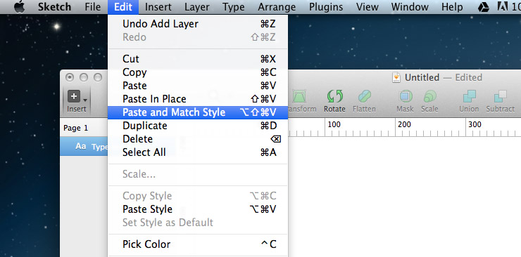
Task: Click the Rotate toolbar icon
Action: pyautogui.click(x=334, y=96)
